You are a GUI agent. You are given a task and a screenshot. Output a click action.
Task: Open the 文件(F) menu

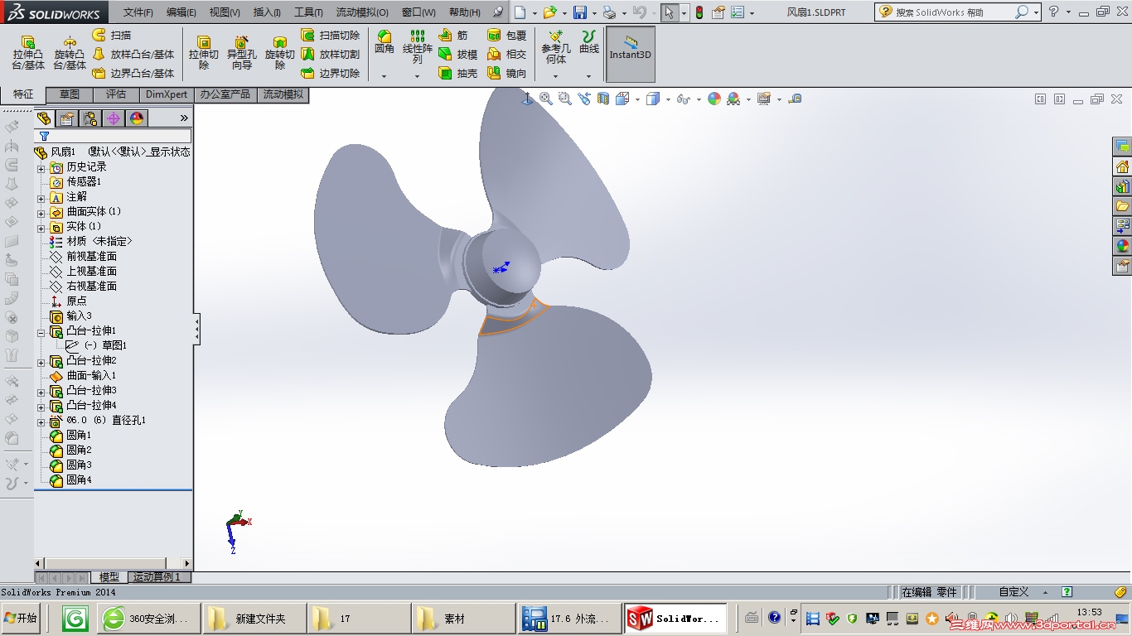138,12
